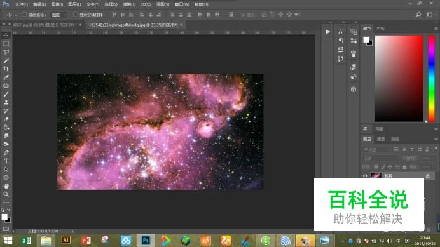Open the 文件(F) File menu
The width and height of the screenshot is (440, 247).
click(22, 4)
